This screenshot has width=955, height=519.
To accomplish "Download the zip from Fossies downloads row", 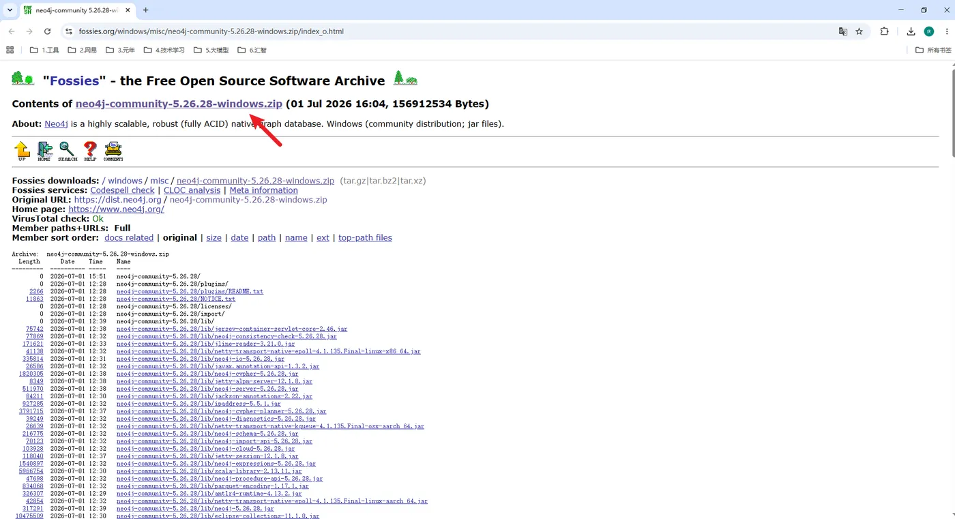I will tap(255, 181).
